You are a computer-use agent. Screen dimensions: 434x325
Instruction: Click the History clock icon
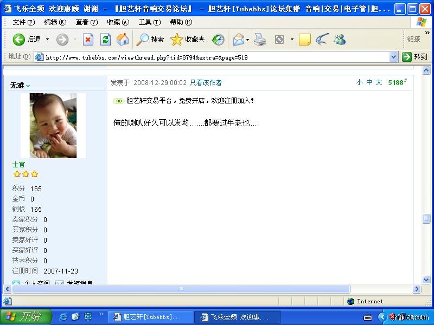click(218, 40)
